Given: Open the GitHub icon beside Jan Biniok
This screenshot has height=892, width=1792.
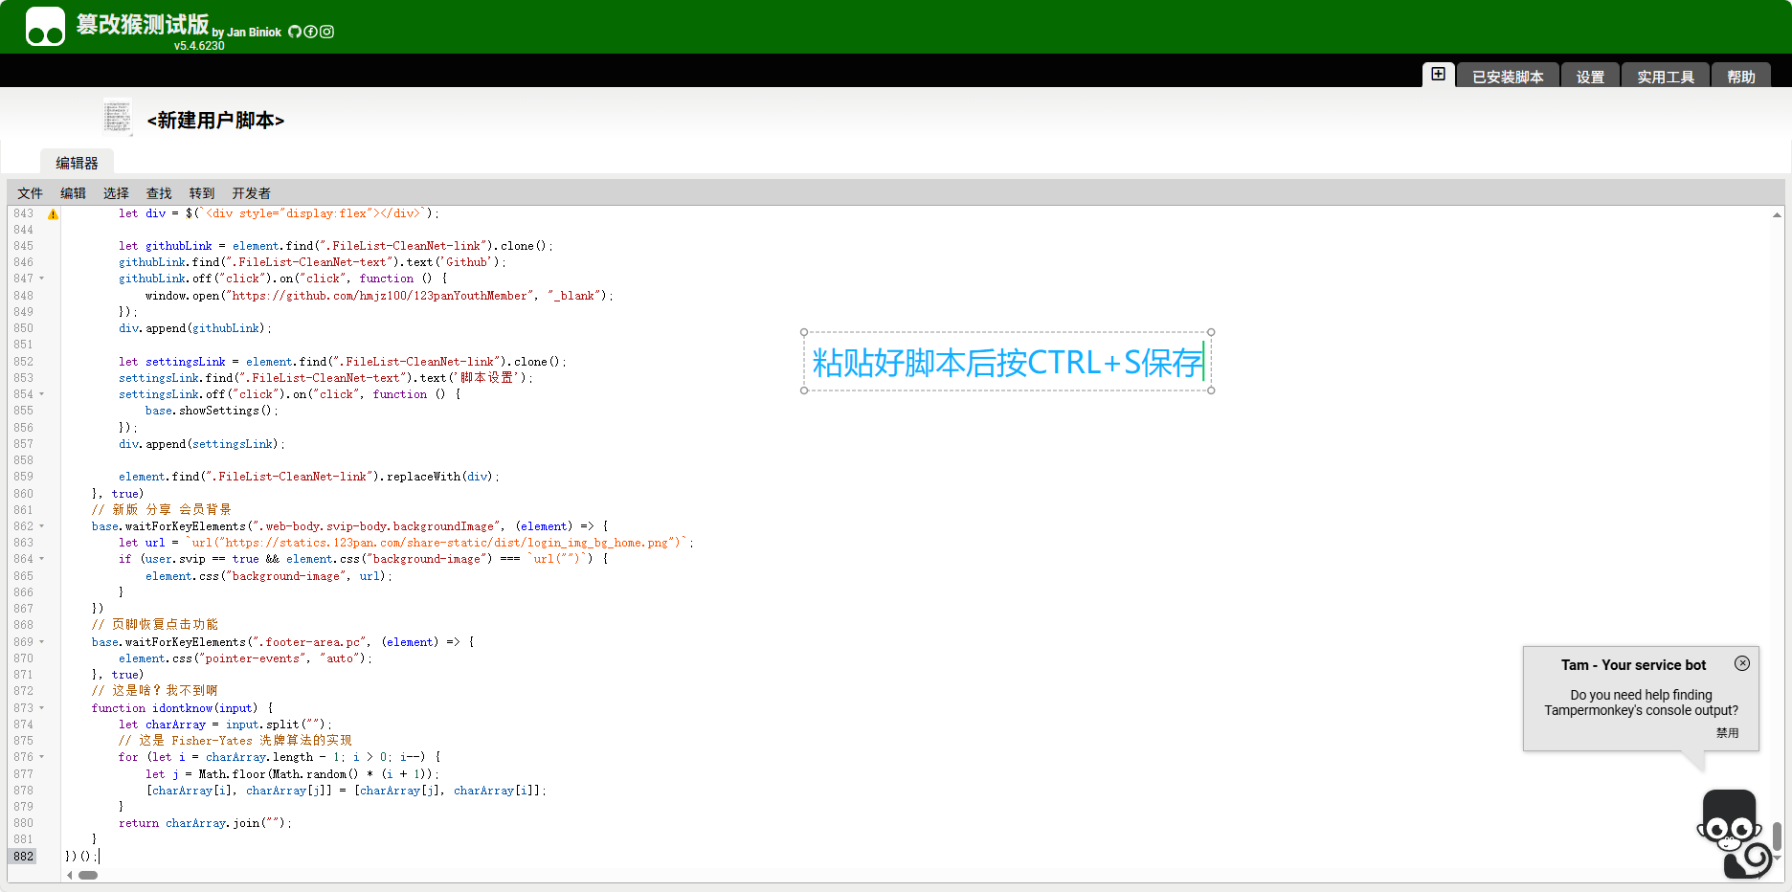Looking at the screenshot, I should coord(295,32).
